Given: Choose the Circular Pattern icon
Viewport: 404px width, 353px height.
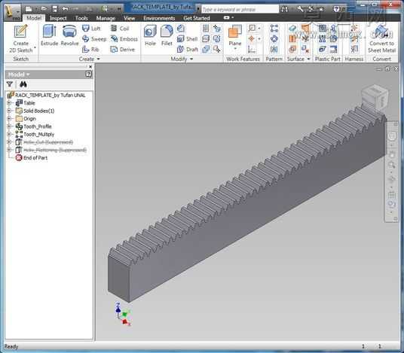Looking at the screenshot, I should 274,39.
